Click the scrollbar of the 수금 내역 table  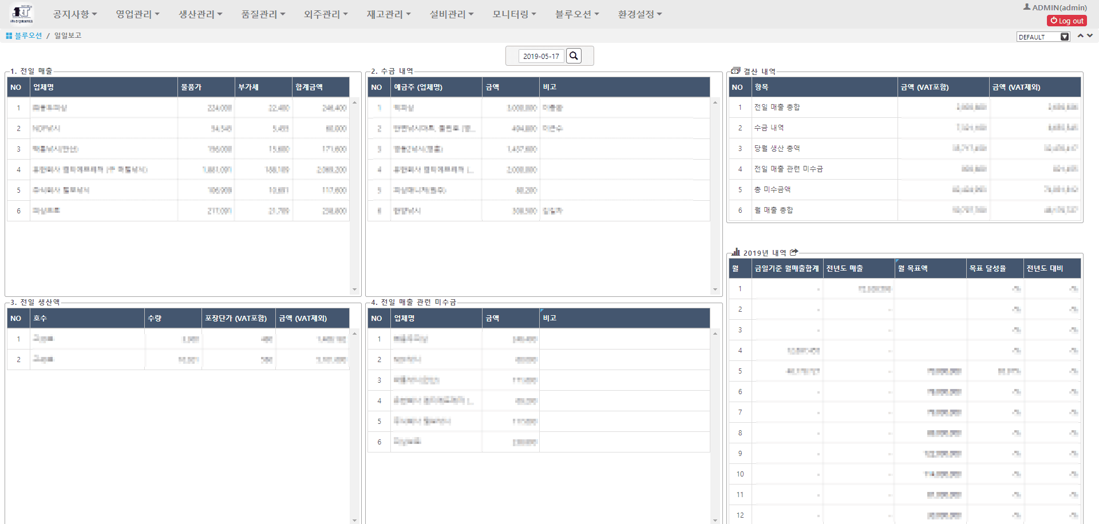(x=715, y=194)
